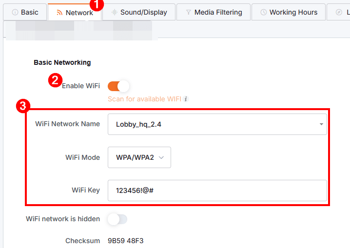This screenshot has width=350, height=248.
Task: Click the waveform icon on Sound/Display tab
Action: point(114,12)
